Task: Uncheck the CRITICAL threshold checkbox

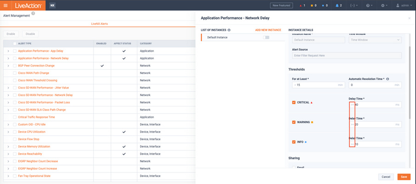Action: point(294,102)
